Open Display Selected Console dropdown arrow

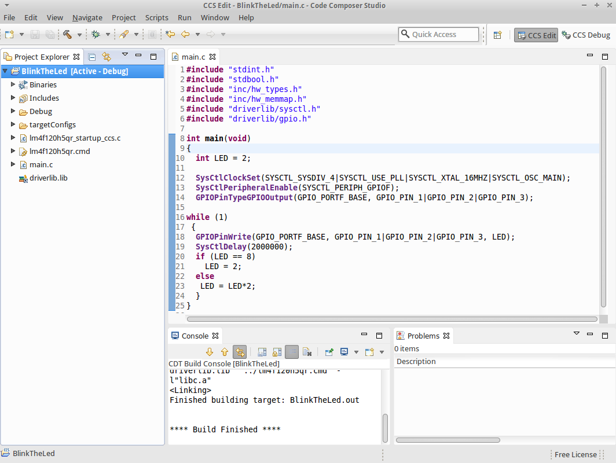pos(356,352)
